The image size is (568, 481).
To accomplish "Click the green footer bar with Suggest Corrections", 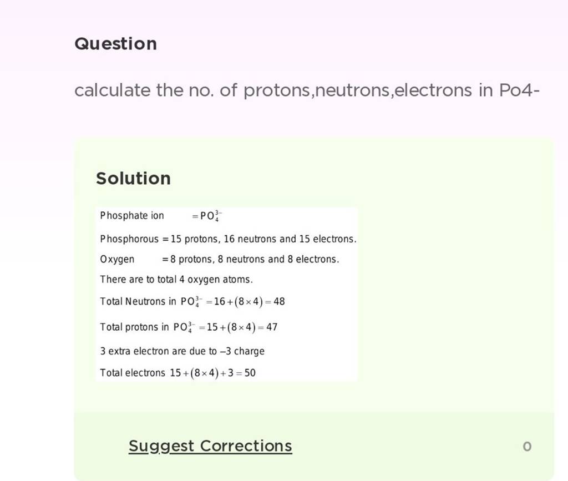I will 388,445.
